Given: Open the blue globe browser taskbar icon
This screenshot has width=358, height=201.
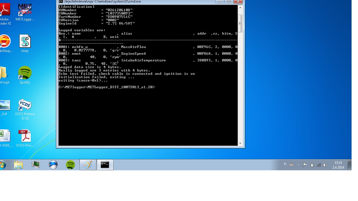Looking at the screenshot, I should [53, 165].
